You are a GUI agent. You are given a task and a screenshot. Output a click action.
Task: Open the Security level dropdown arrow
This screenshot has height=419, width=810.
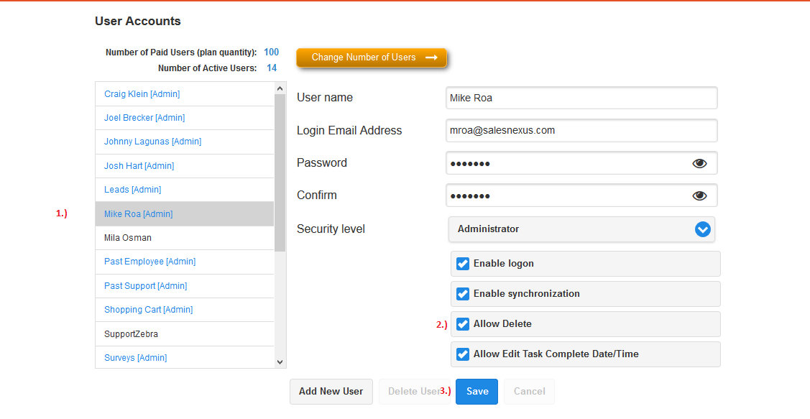(702, 229)
